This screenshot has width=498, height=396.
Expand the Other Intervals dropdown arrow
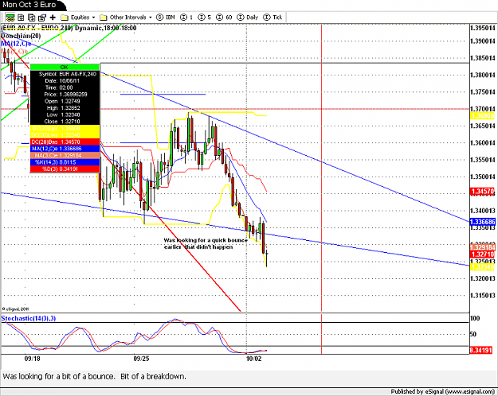point(151,17)
